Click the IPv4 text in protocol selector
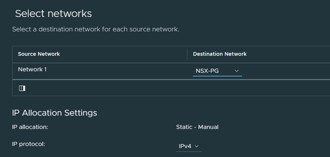This screenshot has height=157, width=330. [x=185, y=146]
